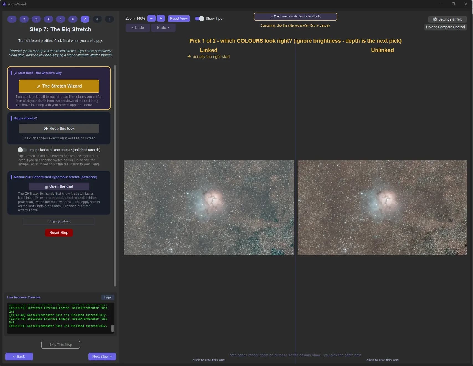Open Settings & Help

coord(447,19)
